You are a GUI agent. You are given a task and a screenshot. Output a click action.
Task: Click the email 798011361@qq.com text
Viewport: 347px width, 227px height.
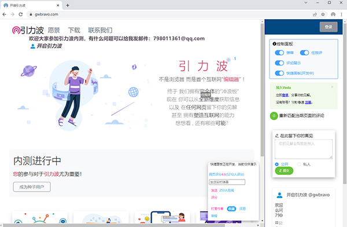point(179,39)
